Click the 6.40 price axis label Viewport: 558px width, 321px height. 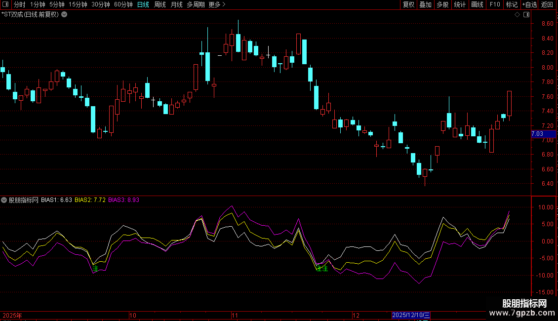pyautogui.click(x=547, y=184)
